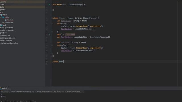This screenshot has width=182, height=102.
Task: Click the class Name text on line 24
Action: tap(58, 61)
